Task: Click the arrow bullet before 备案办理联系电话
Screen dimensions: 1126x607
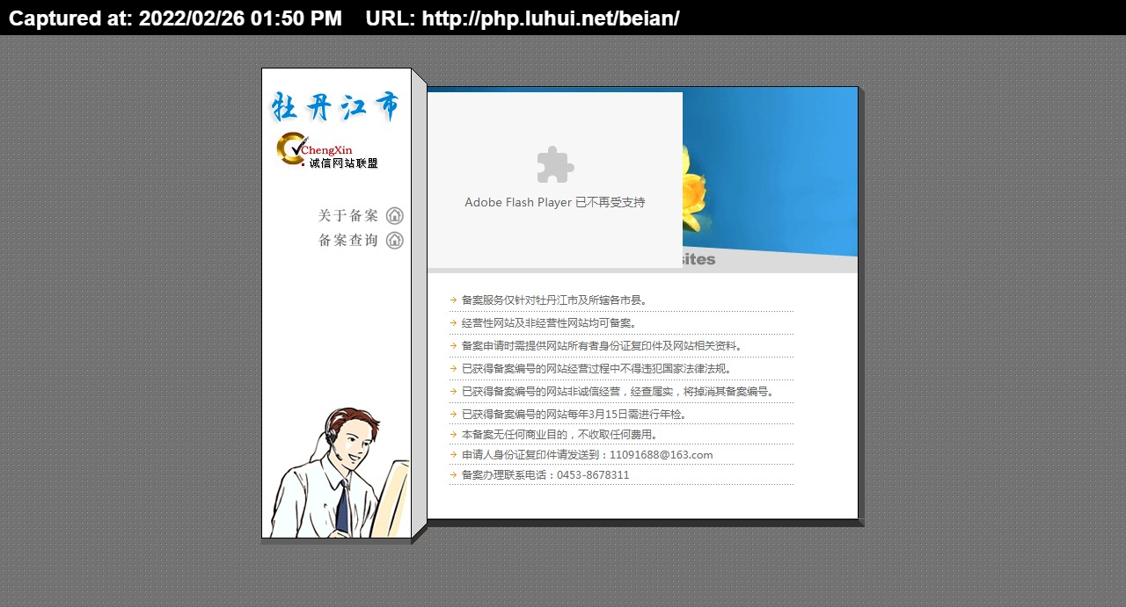Action: tap(453, 474)
